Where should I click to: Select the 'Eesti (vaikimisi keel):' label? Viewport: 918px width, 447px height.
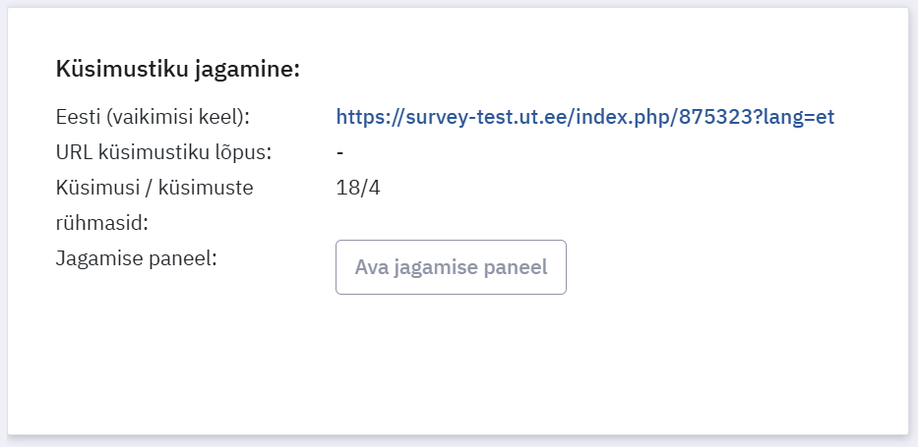click(x=153, y=117)
